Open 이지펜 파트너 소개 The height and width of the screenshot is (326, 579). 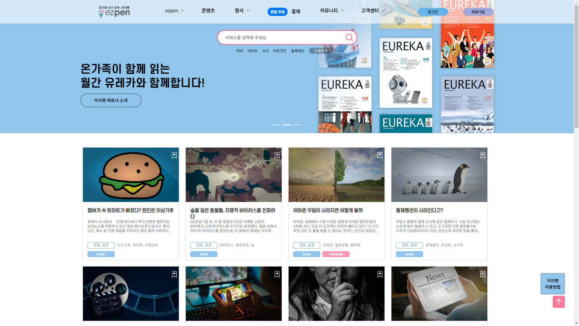pos(111,101)
